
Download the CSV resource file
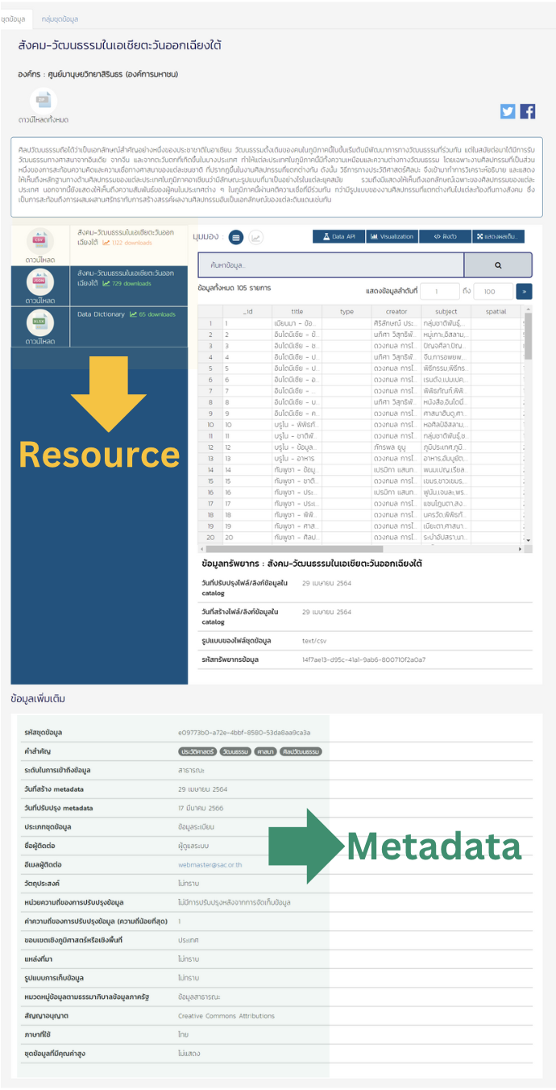click(x=39, y=242)
